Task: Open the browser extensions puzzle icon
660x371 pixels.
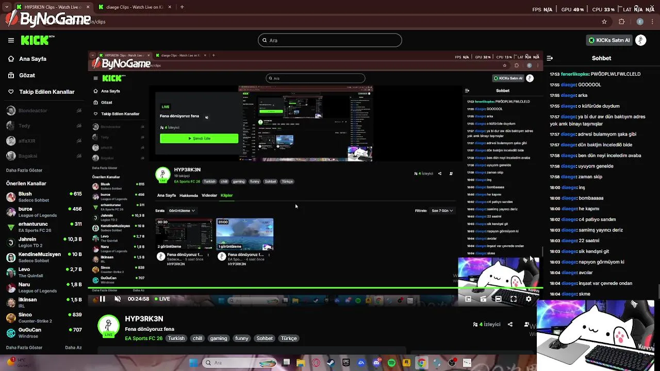Action: point(621,22)
